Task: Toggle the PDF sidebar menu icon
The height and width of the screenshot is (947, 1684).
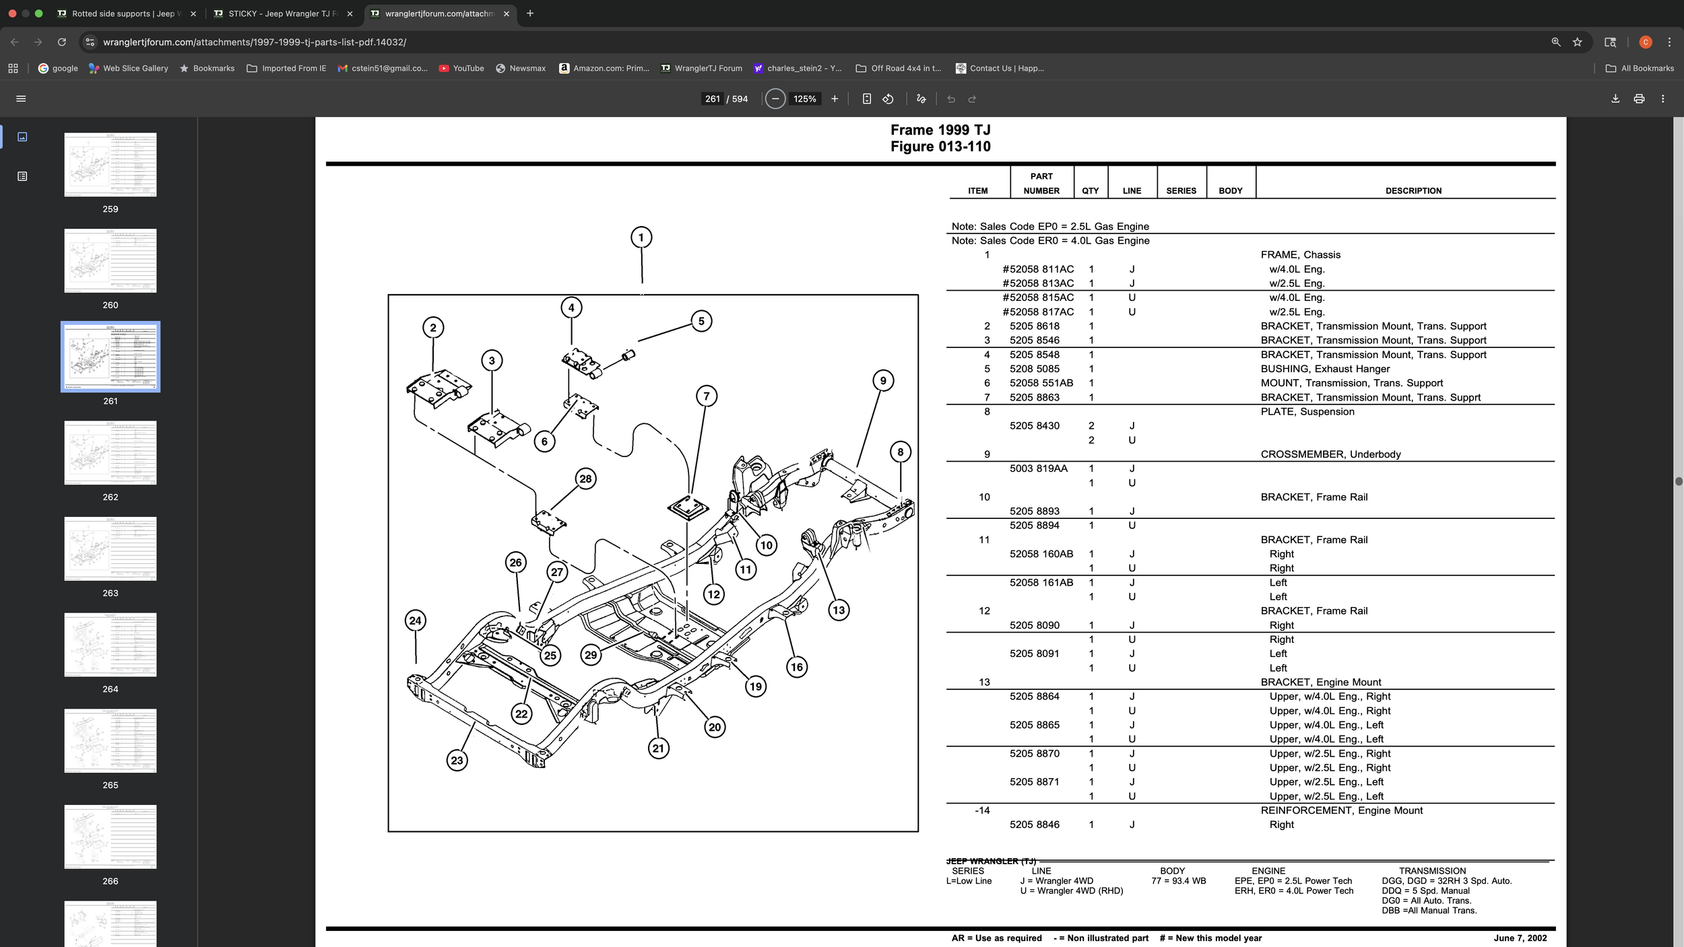Action: pyautogui.click(x=21, y=99)
